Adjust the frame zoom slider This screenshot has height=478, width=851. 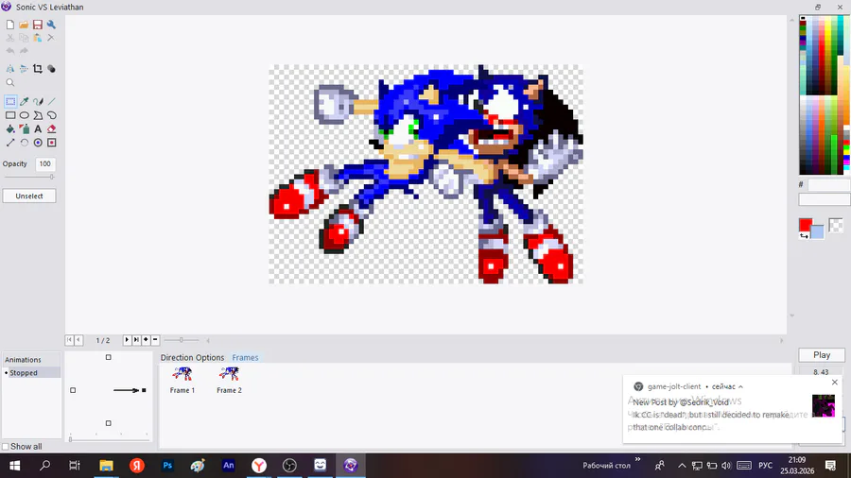coord(182,340)
